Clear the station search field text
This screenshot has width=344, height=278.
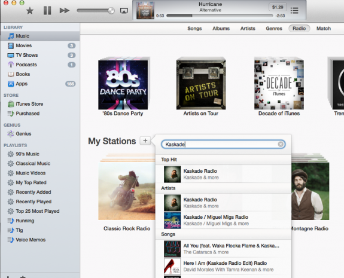(x=281, y=144)
